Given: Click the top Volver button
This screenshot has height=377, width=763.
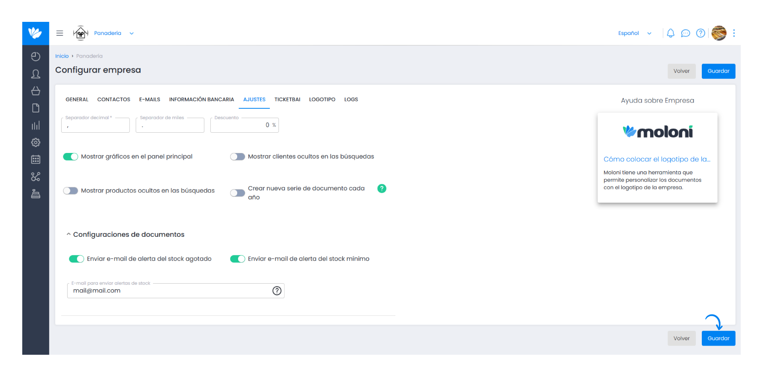Looking at the screenshot, I should coord(682,71).
